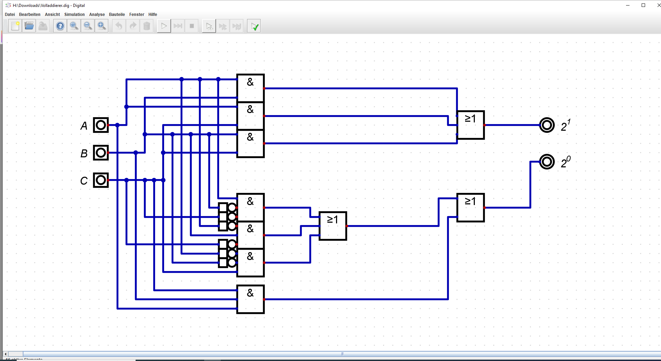
Task: Click the delete trash can icon
Action: click(147, 26)
